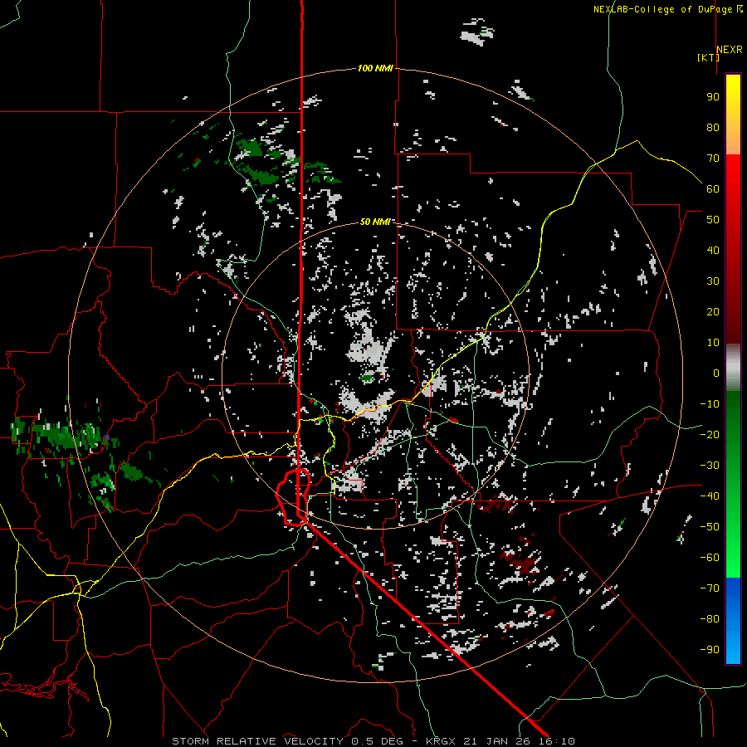Screen dimensions: 747x747
Task: Click the 70 value on the velocity scale
Action: [713, 159]
